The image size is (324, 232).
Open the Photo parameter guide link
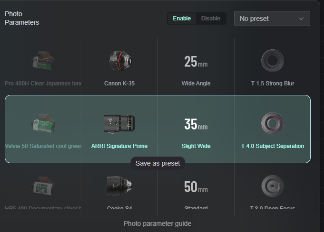(157, 223)
